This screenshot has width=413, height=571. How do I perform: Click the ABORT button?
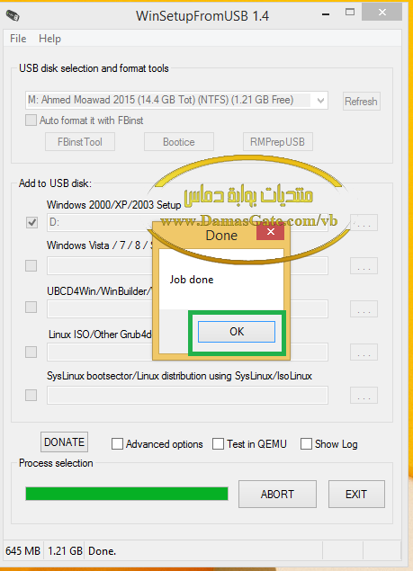point(277,495)
